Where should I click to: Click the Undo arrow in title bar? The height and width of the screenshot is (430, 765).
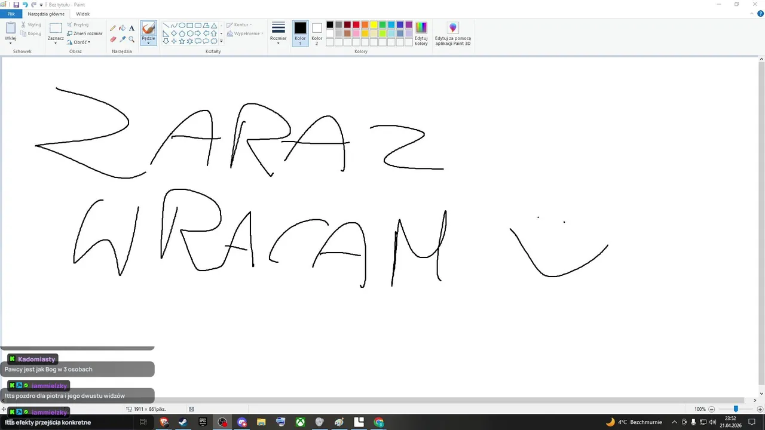(25, 4)
